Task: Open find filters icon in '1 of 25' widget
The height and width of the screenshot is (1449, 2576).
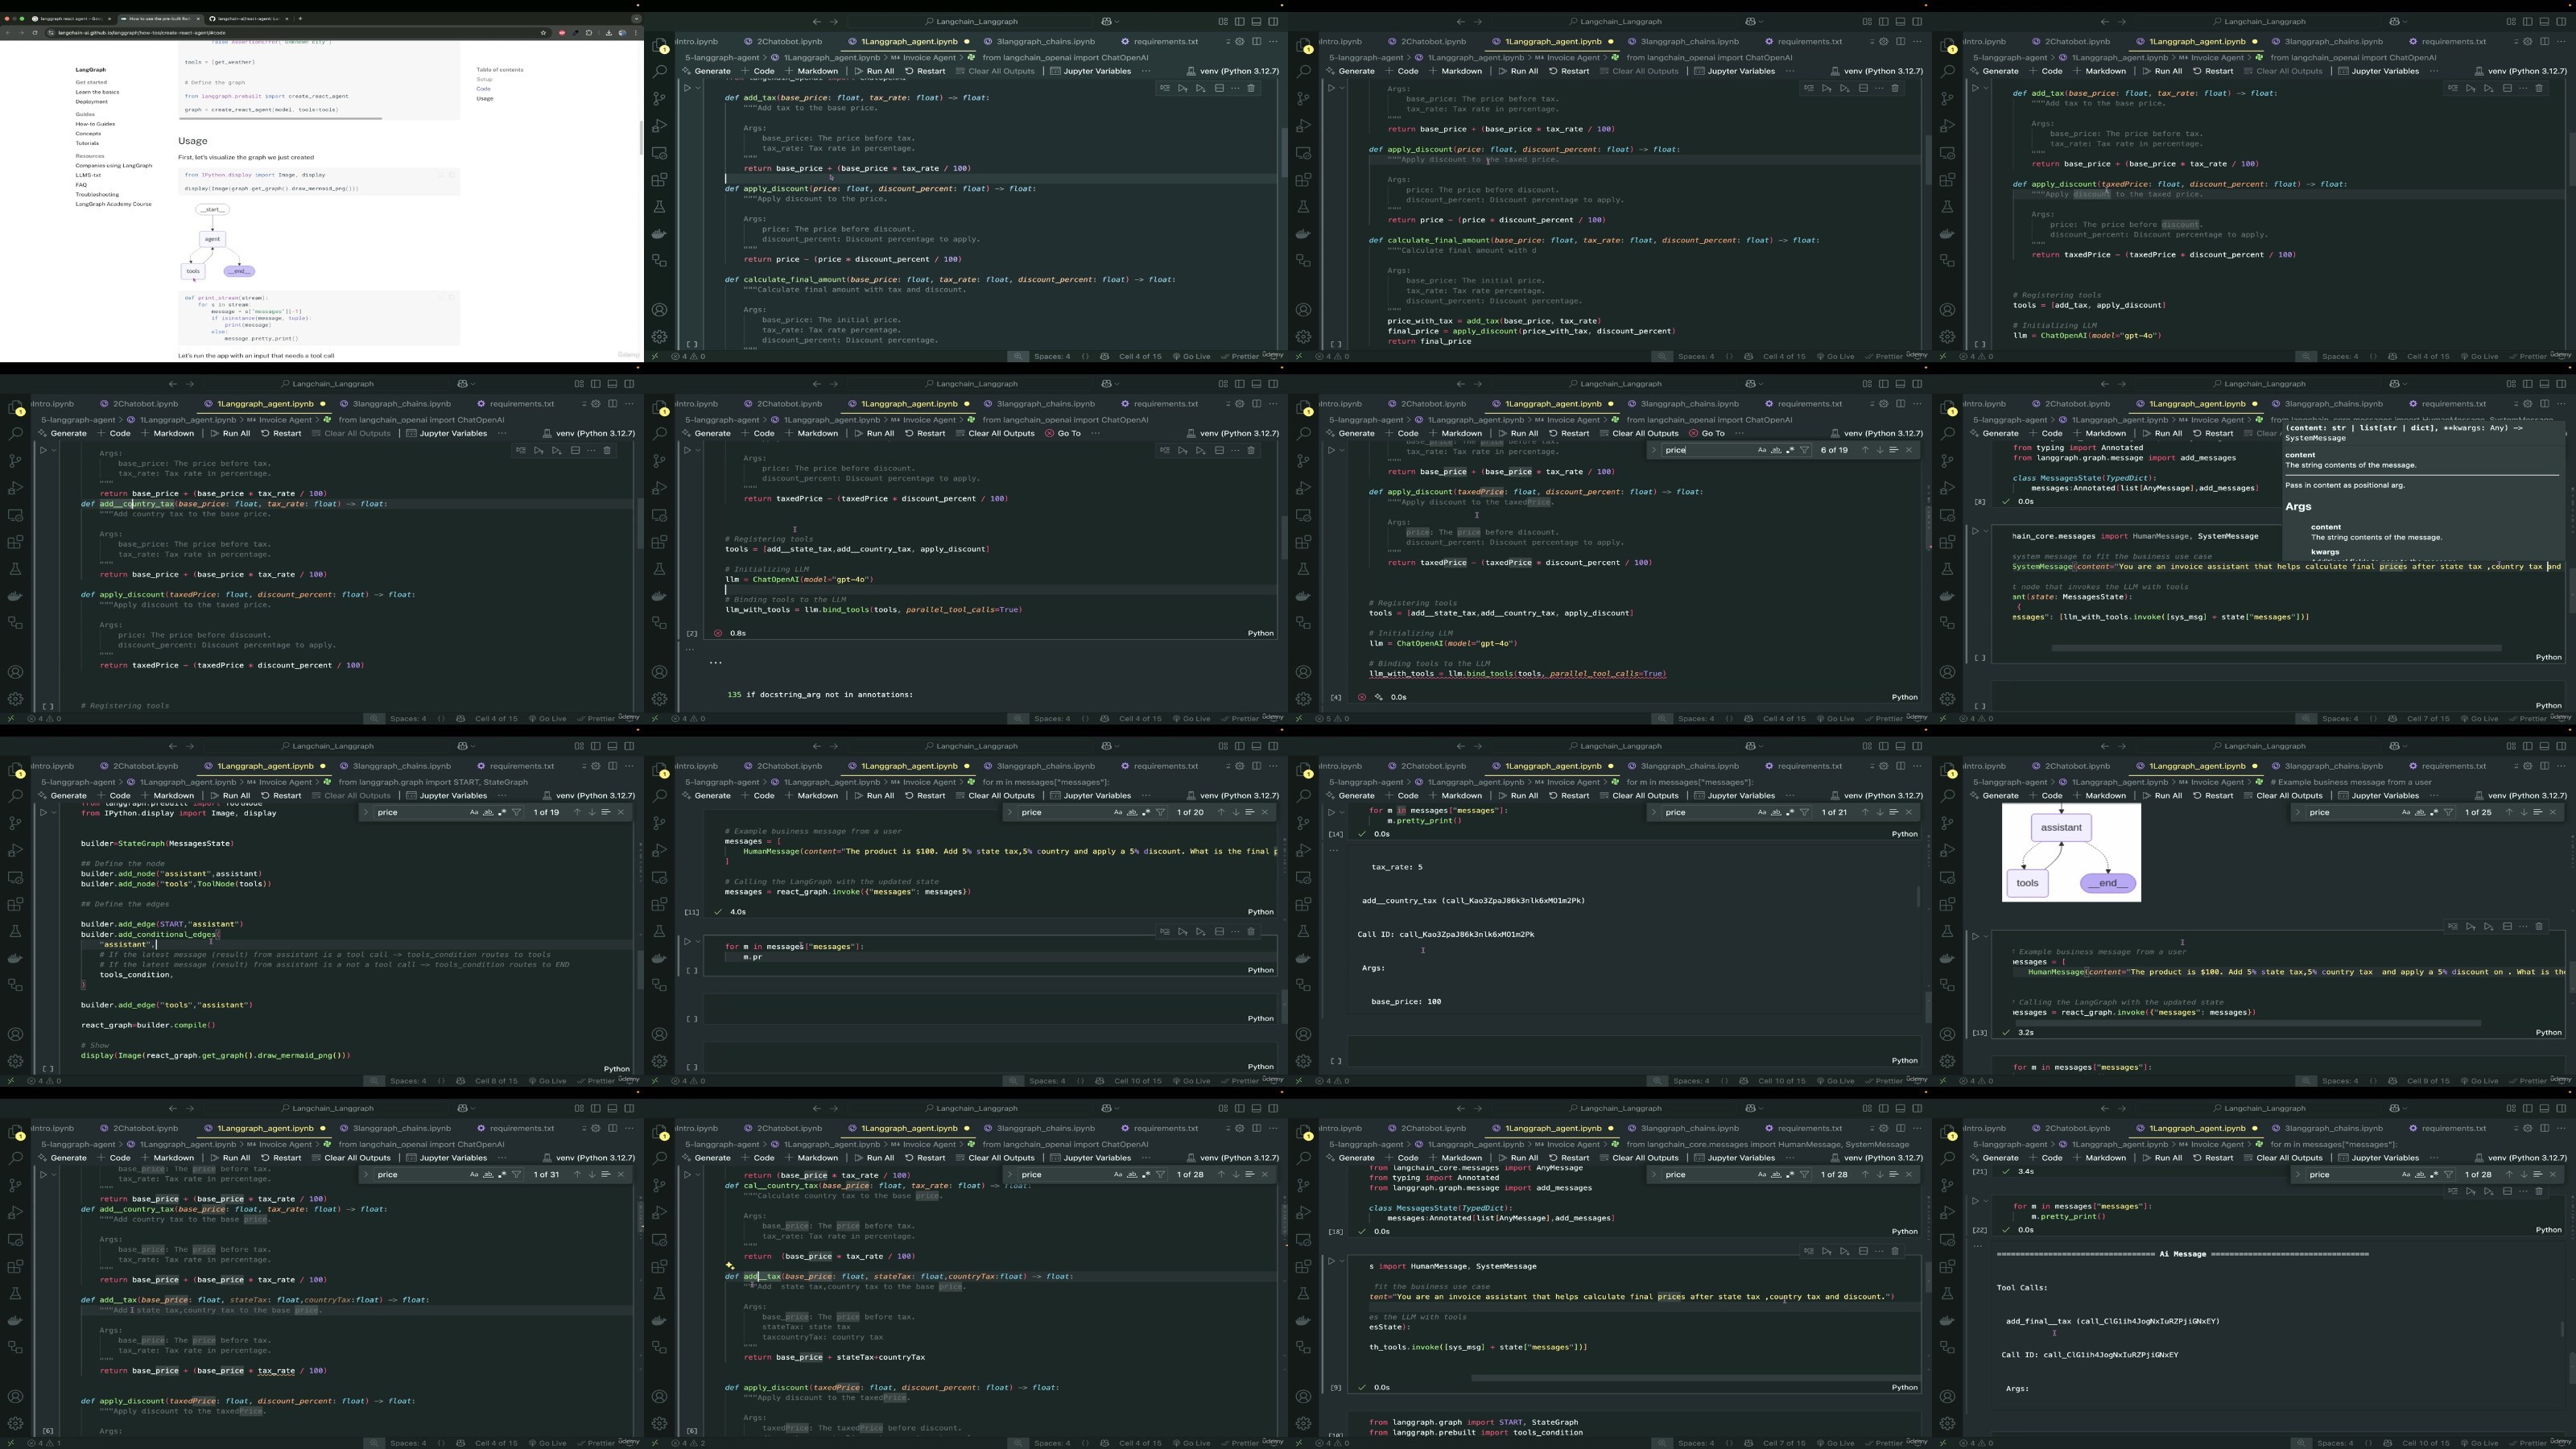Action: coord(2448,812)
